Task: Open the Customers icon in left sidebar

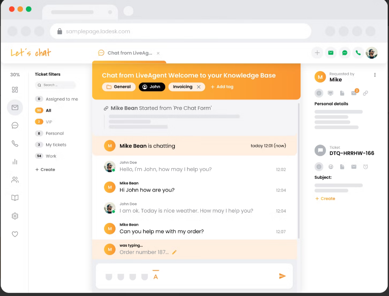Action: (x=15, y=179)
